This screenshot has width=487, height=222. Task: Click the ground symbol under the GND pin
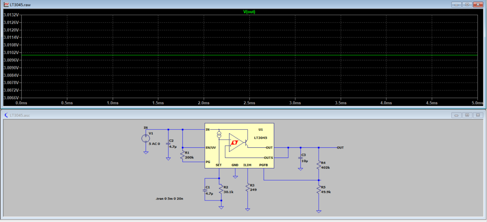(x=236, y=176)
